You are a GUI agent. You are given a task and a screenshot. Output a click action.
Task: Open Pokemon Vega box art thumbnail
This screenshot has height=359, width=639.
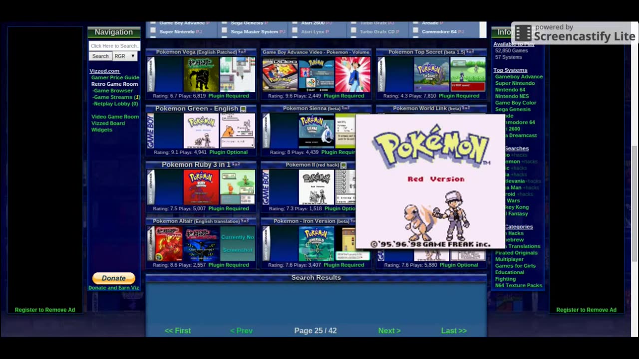(201, 74)
